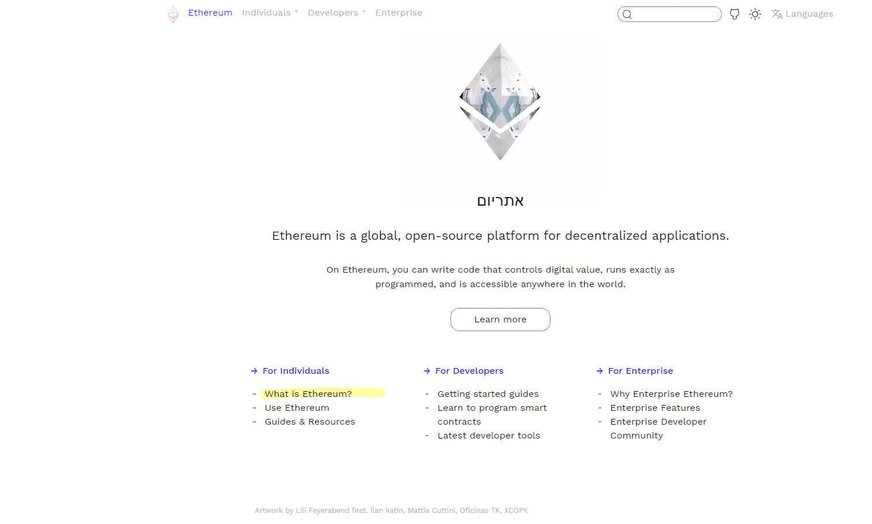Screen dimensions: 872x524
Task: Expand the Developers dropdown menu
Action: (x=337, y=13)
